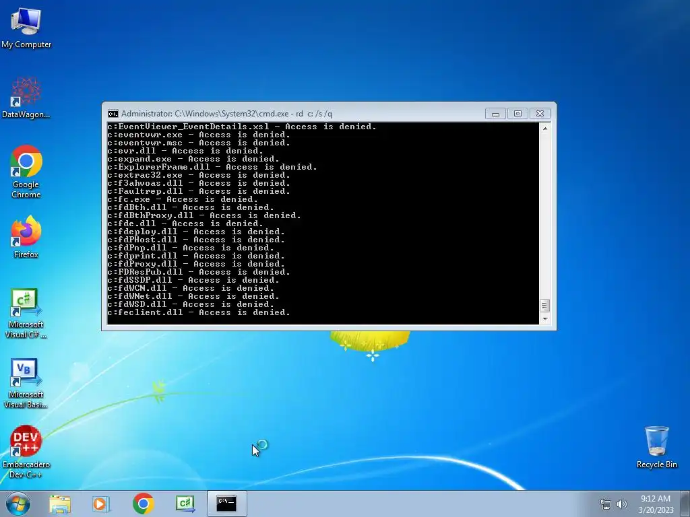Switch to the cmd.exe taskbar button
The width and height of the screenshot is (690, 517).
coord(226,504)
